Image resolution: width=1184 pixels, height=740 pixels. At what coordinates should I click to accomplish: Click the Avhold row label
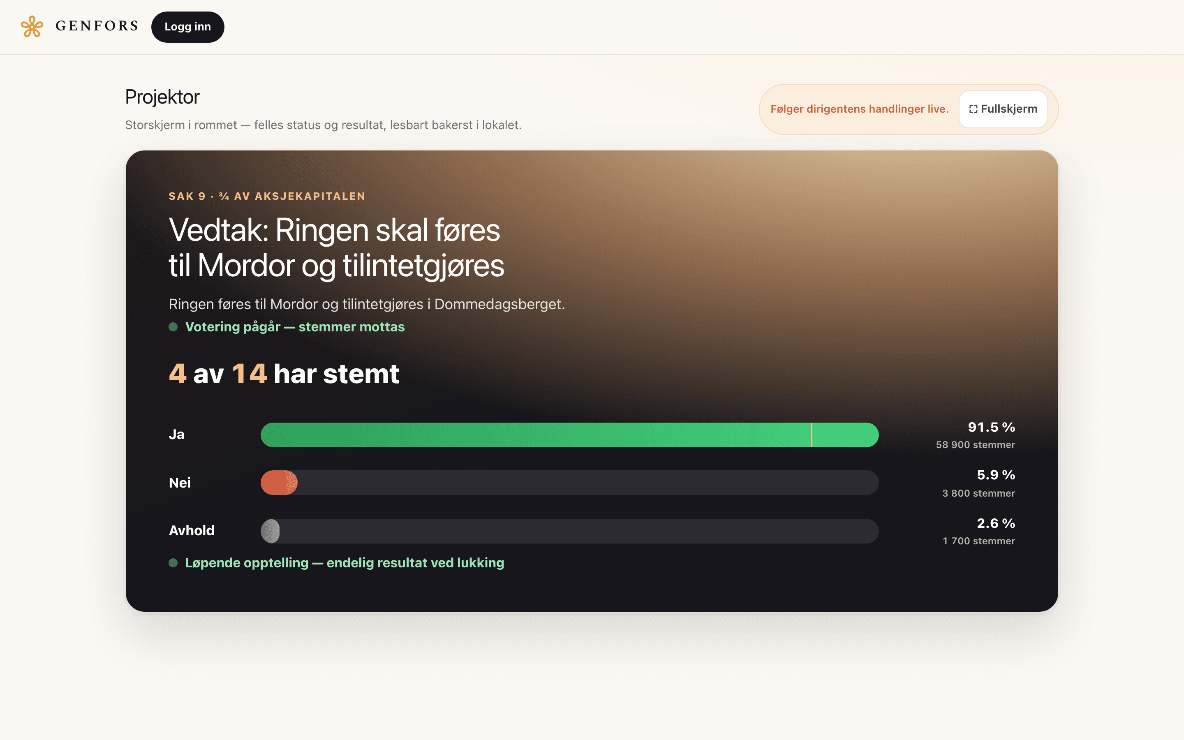[x=191, y=530]
